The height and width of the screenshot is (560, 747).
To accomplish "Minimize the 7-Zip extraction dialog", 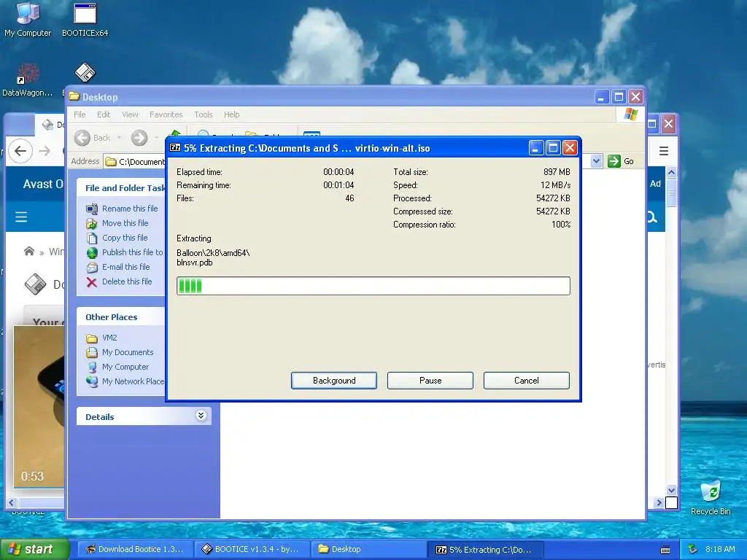I will [x=536, y=148].
